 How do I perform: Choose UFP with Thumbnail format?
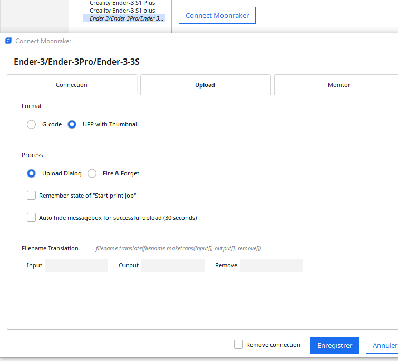[x=72, y=125]
